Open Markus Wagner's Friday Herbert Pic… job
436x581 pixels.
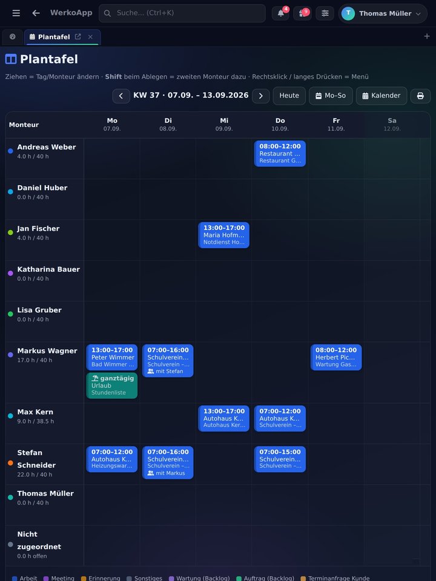336,357
